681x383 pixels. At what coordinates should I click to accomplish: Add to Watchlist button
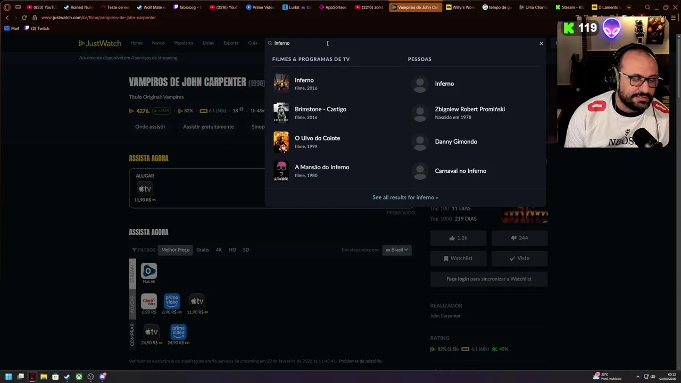(x=458, y=259)
